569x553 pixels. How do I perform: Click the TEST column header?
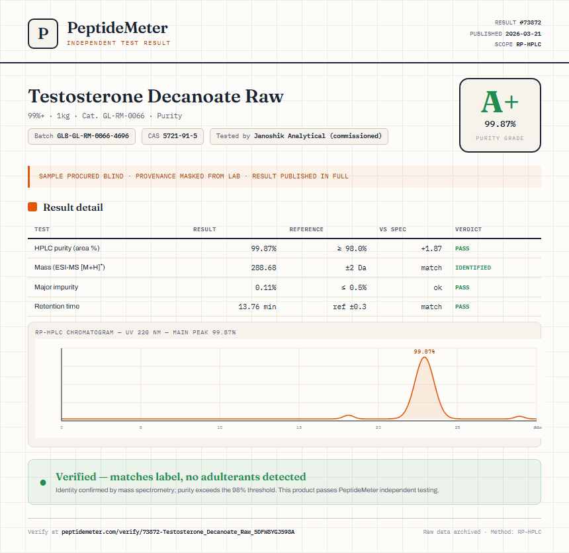[x=42, y=229]
